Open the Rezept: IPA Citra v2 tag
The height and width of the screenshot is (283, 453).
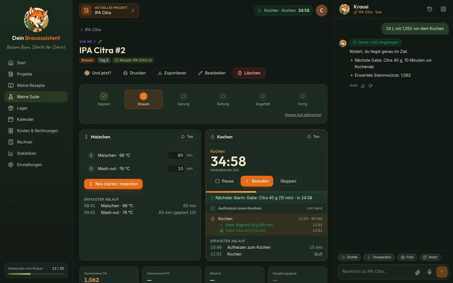pyautogui.click(x=133, y=60)
